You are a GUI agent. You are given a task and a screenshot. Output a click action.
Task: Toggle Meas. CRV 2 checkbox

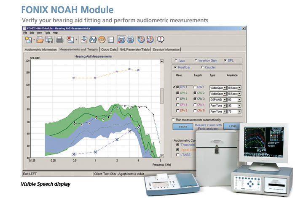click(x=177, y=93)
